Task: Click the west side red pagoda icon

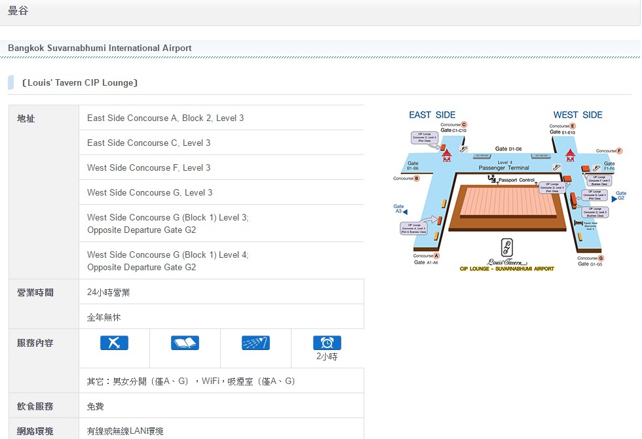Action: 570,155
